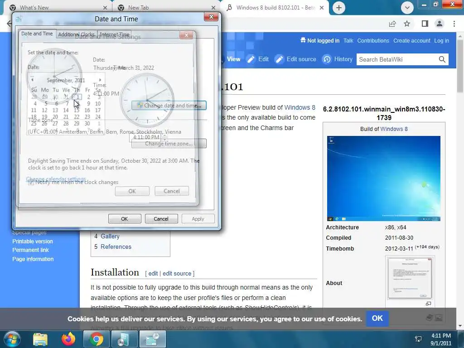464x348 pixels.
Task: Open the Windows Start menu orb
Action: pyautogui.click(x=12, y=339)
